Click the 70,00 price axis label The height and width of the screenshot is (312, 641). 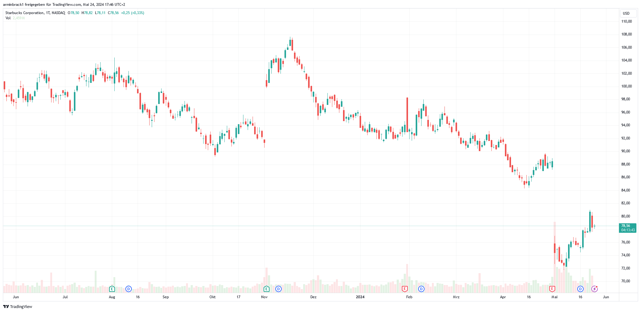pyautogui.click(x=626, y=281)
